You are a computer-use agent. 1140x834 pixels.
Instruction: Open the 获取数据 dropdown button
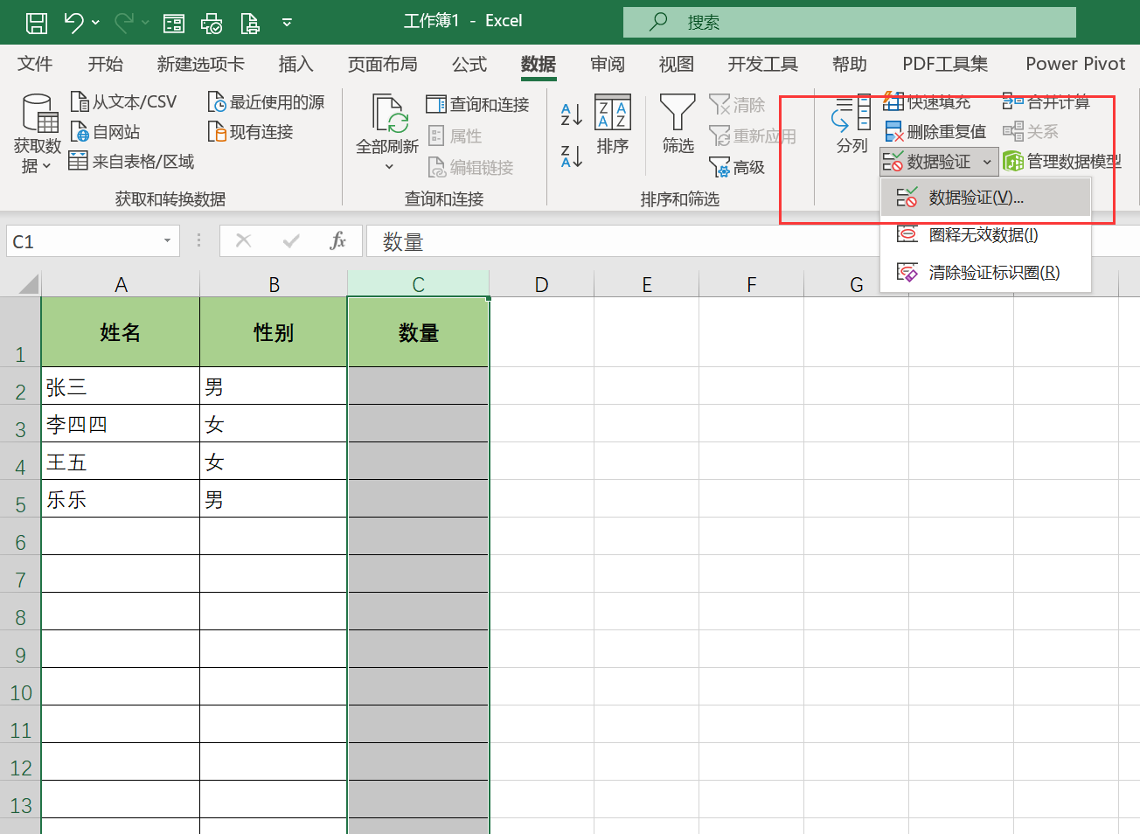[x=38, y=134]
